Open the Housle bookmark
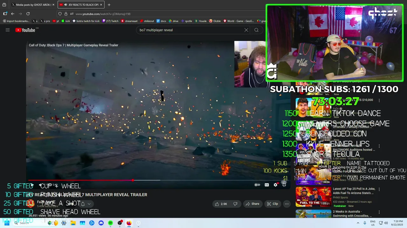Screen dimensions: 407x228 pyautogui.click(x=200, y=21)
